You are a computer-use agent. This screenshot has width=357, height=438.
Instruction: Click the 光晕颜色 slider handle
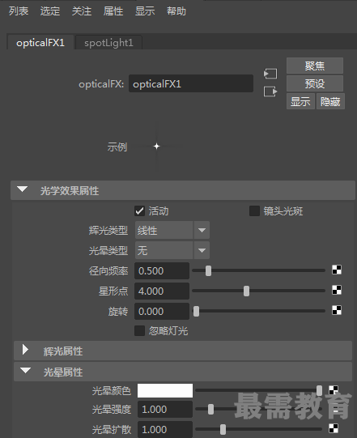(319, 390)
